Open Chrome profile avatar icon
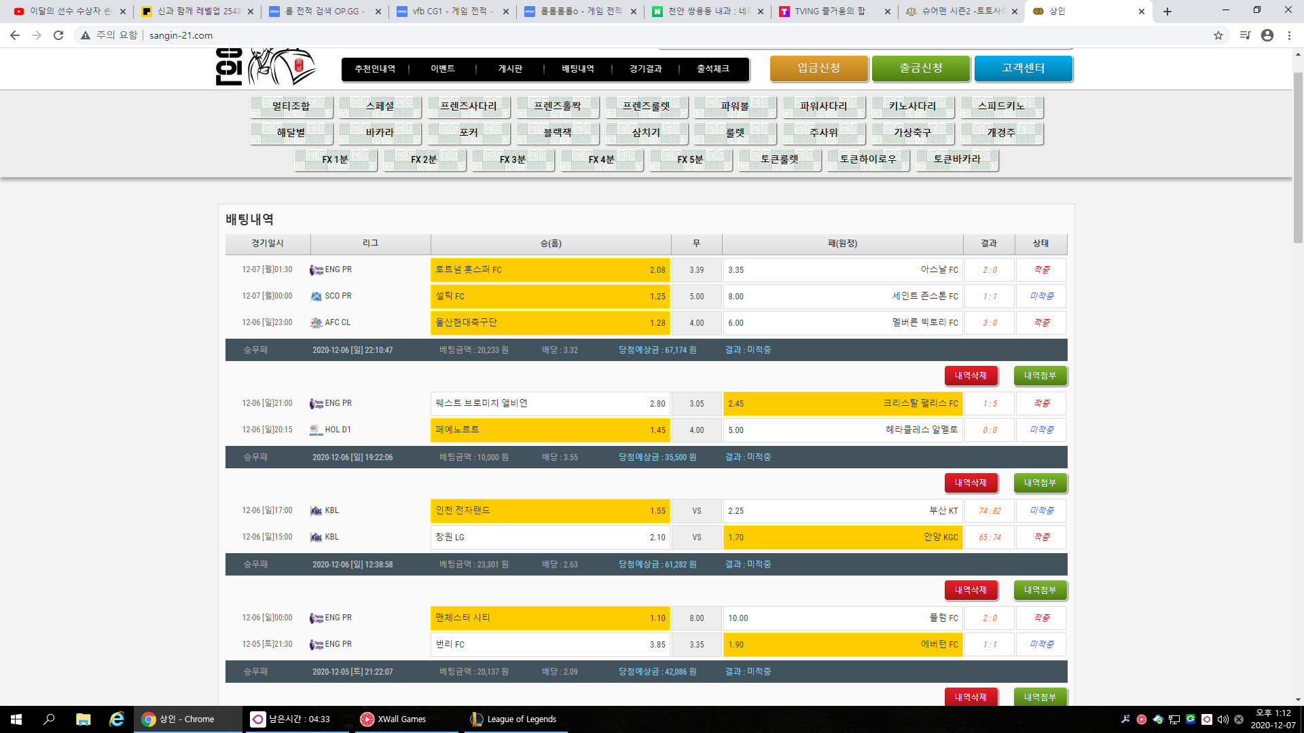The height and width of the screenshot is (733, 1304). pos(1267,35)
